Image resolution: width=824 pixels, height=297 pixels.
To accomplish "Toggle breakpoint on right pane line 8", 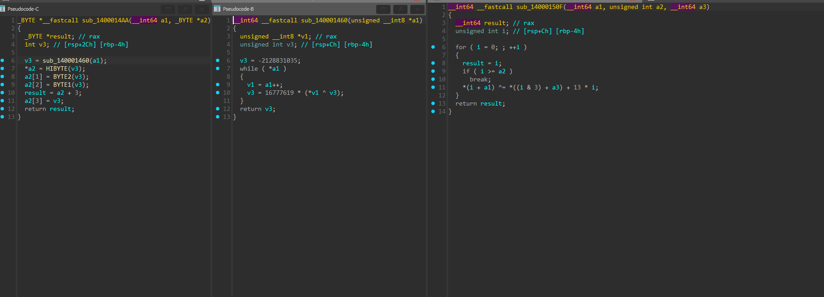I will click(x=433, y=63).
